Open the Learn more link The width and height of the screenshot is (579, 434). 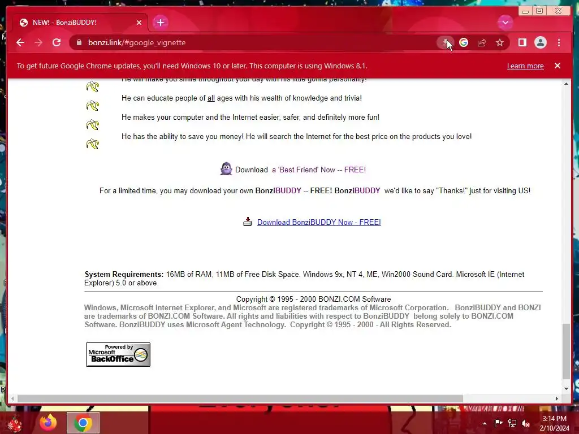tap(525, 66)
